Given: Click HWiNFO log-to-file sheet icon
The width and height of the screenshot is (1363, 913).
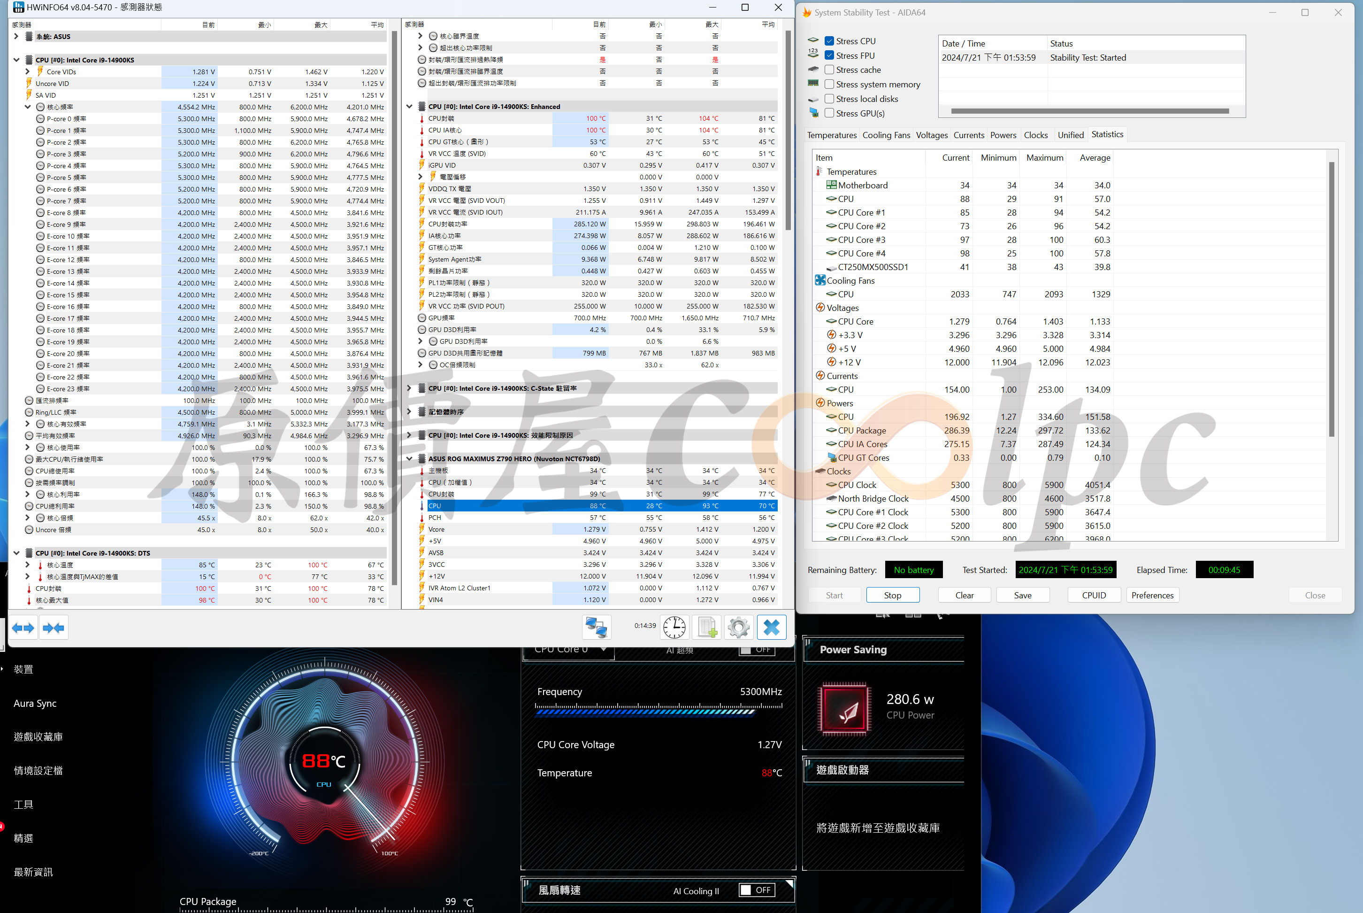Looking at the screenshot, I should 707,627.
